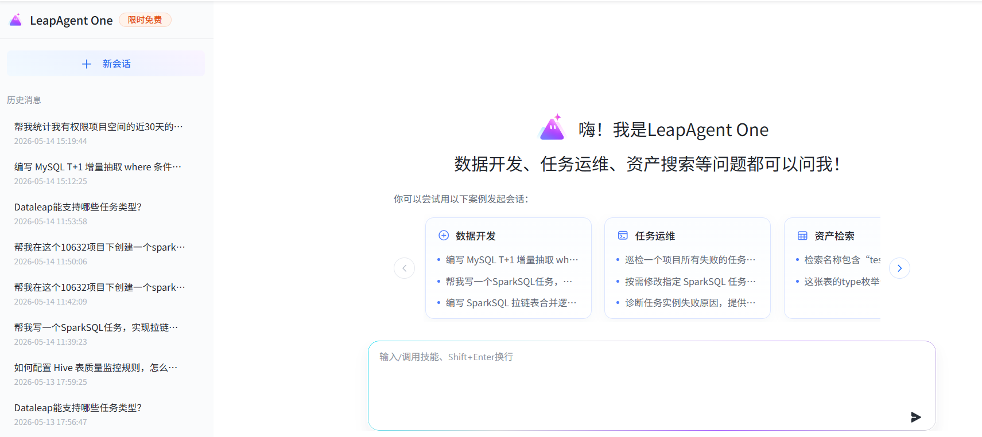Start a new conversation with 新会话

point(106,64)
